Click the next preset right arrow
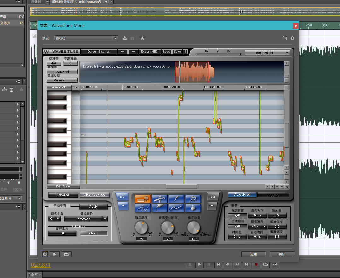 click(133, 52)
